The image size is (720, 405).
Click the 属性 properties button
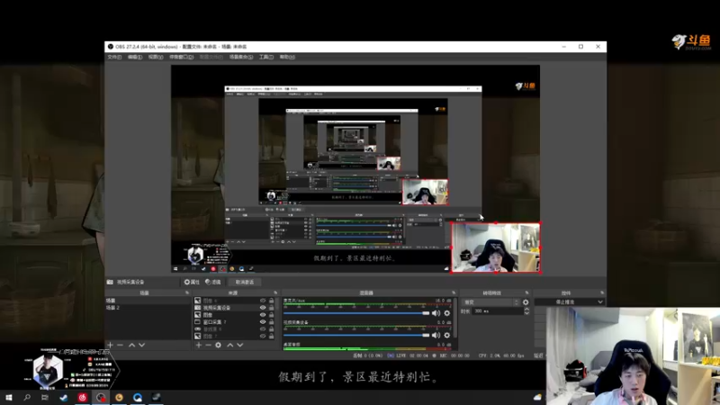point(192,282)
